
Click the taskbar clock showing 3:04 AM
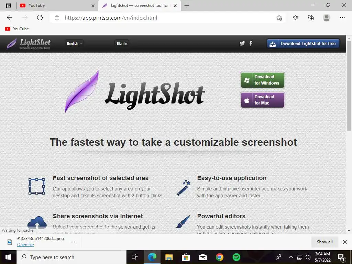322,257
